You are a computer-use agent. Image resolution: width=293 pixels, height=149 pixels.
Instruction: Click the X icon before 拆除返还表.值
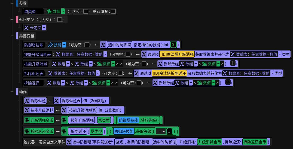pyautogui.click(x=56, y=101)
